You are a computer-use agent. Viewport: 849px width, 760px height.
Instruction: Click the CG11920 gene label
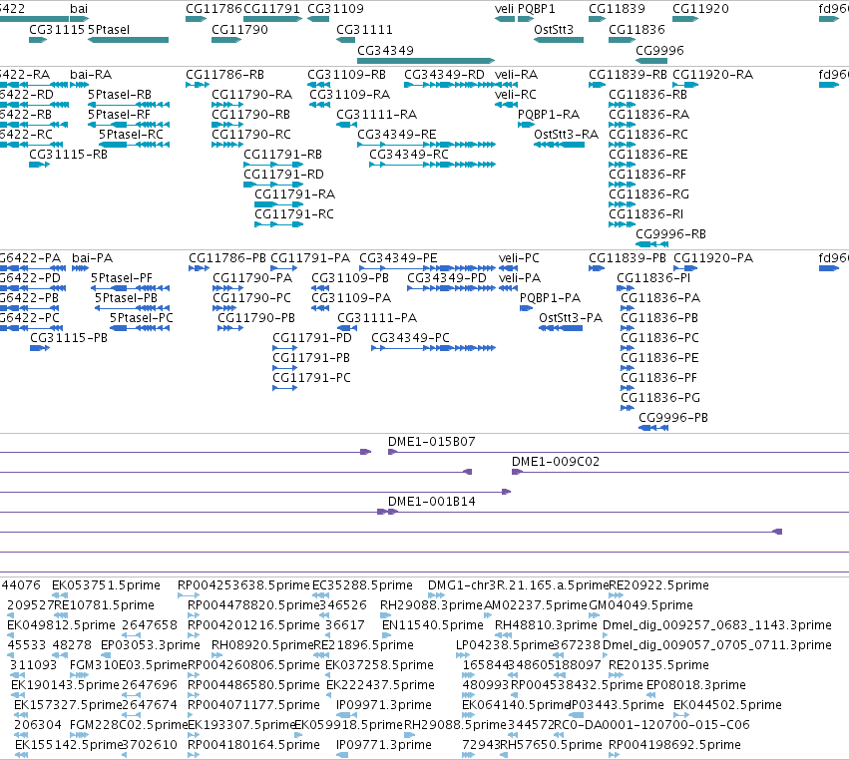pyautogui.click(x=700, y=9)
